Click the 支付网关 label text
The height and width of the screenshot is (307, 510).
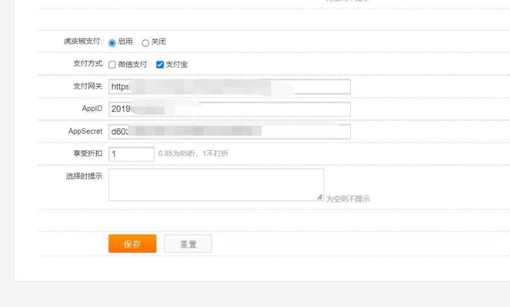coord(88,86)
